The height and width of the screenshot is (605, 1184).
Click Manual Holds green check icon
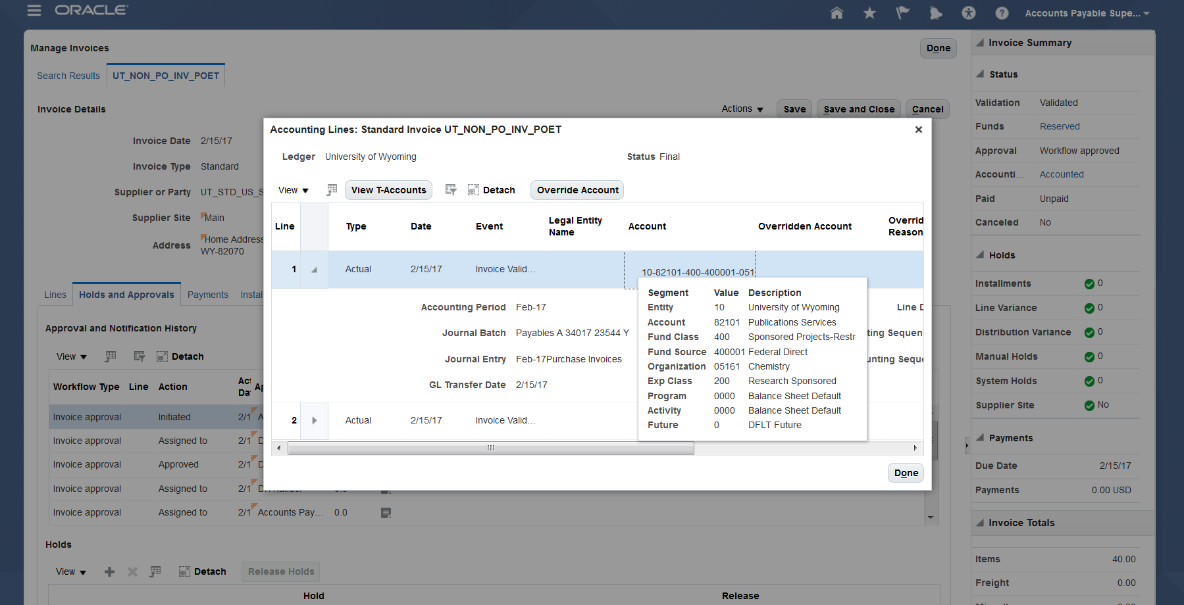click(1089, 357)
